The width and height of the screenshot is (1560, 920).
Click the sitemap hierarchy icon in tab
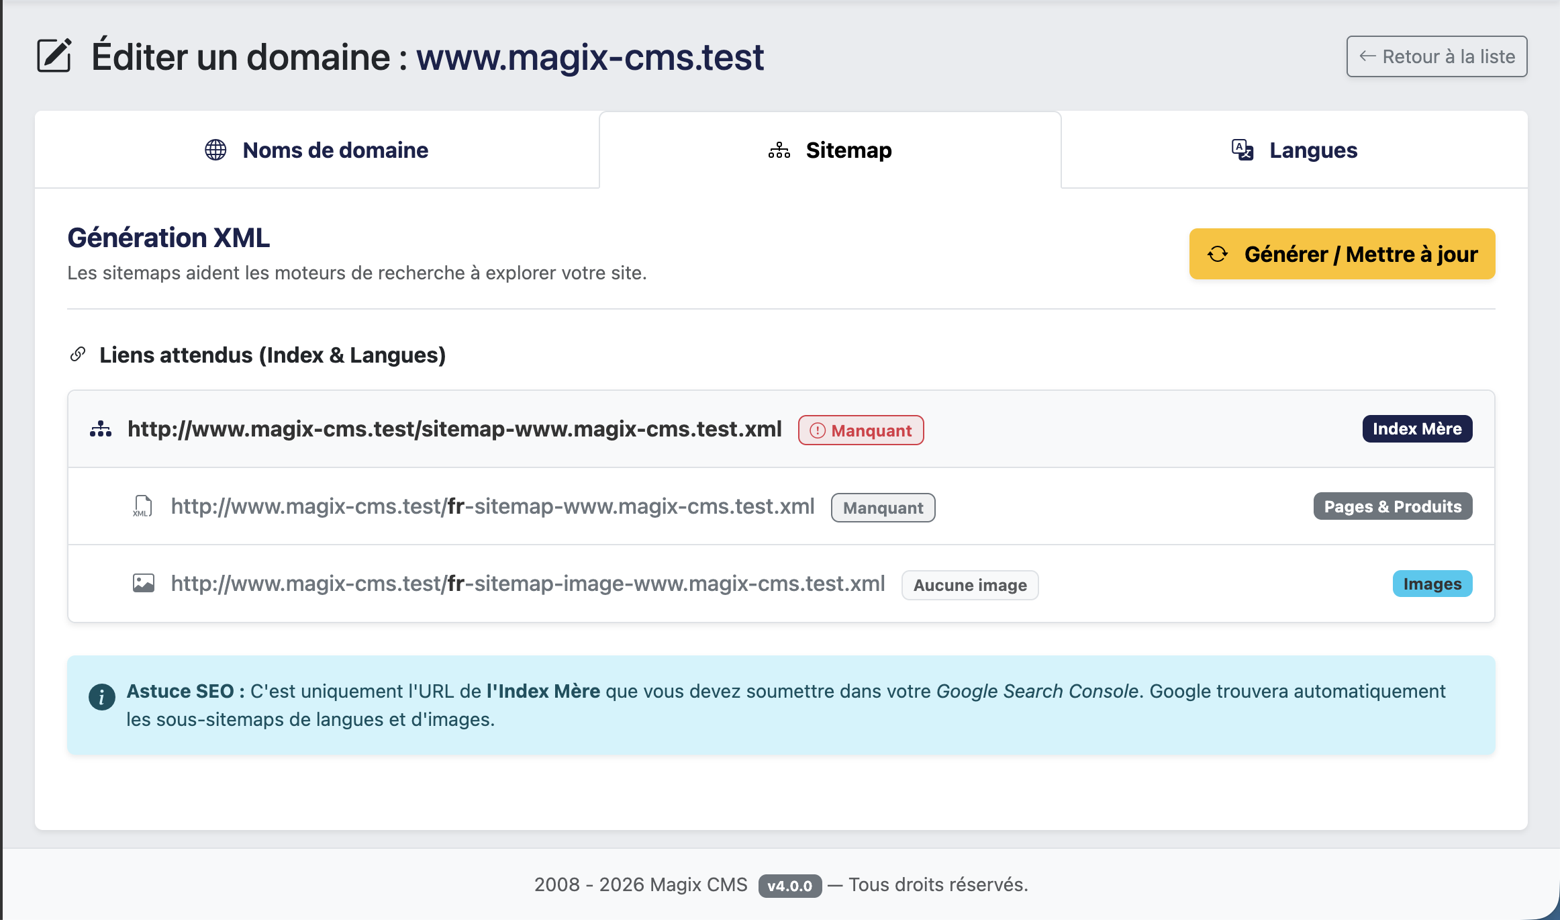[779, 150]
